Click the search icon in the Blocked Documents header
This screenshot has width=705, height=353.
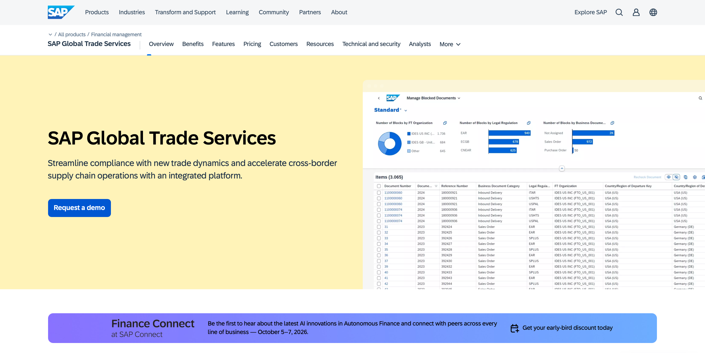point(700,98)
